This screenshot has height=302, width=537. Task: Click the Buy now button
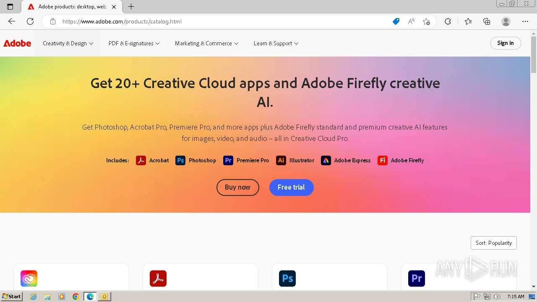(238, 187)
